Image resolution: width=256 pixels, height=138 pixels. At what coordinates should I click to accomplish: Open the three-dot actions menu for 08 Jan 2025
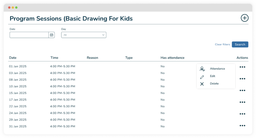[x=242, y=79]
